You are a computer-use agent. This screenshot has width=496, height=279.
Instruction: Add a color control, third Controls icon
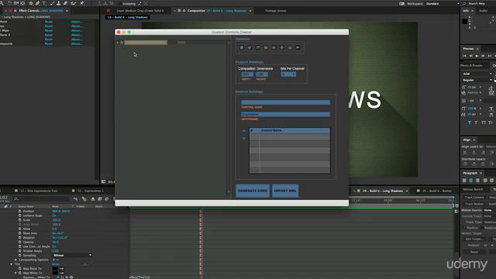258,47
